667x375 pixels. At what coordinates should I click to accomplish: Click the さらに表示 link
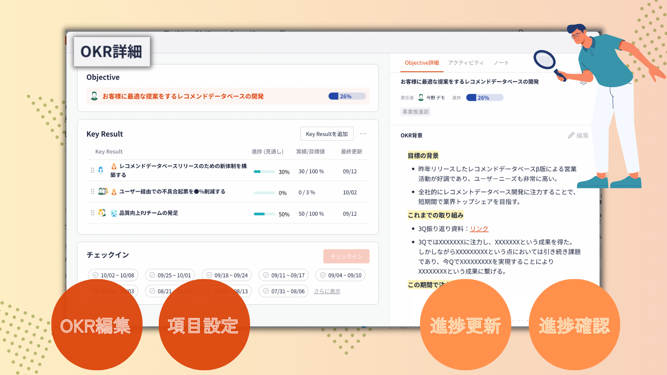[327, 291]
